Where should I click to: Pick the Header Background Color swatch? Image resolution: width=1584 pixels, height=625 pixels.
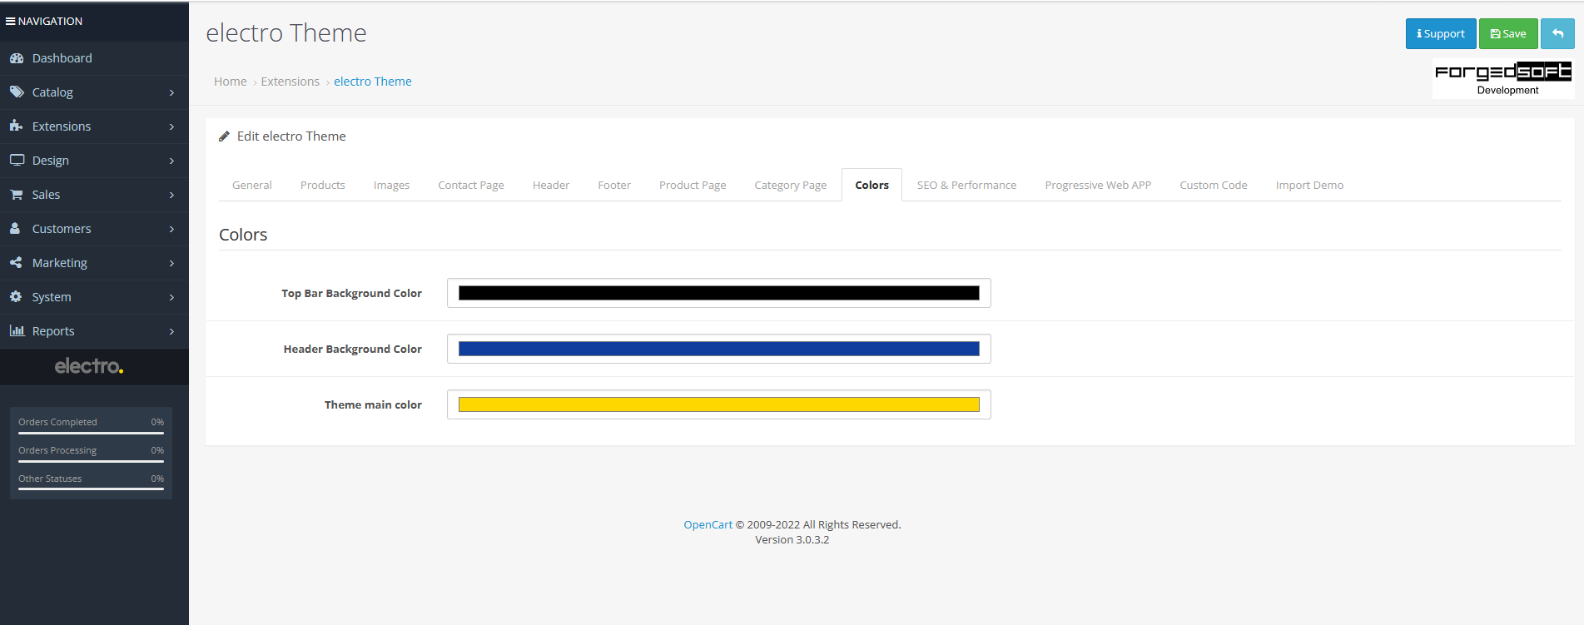tap(719, 349)
